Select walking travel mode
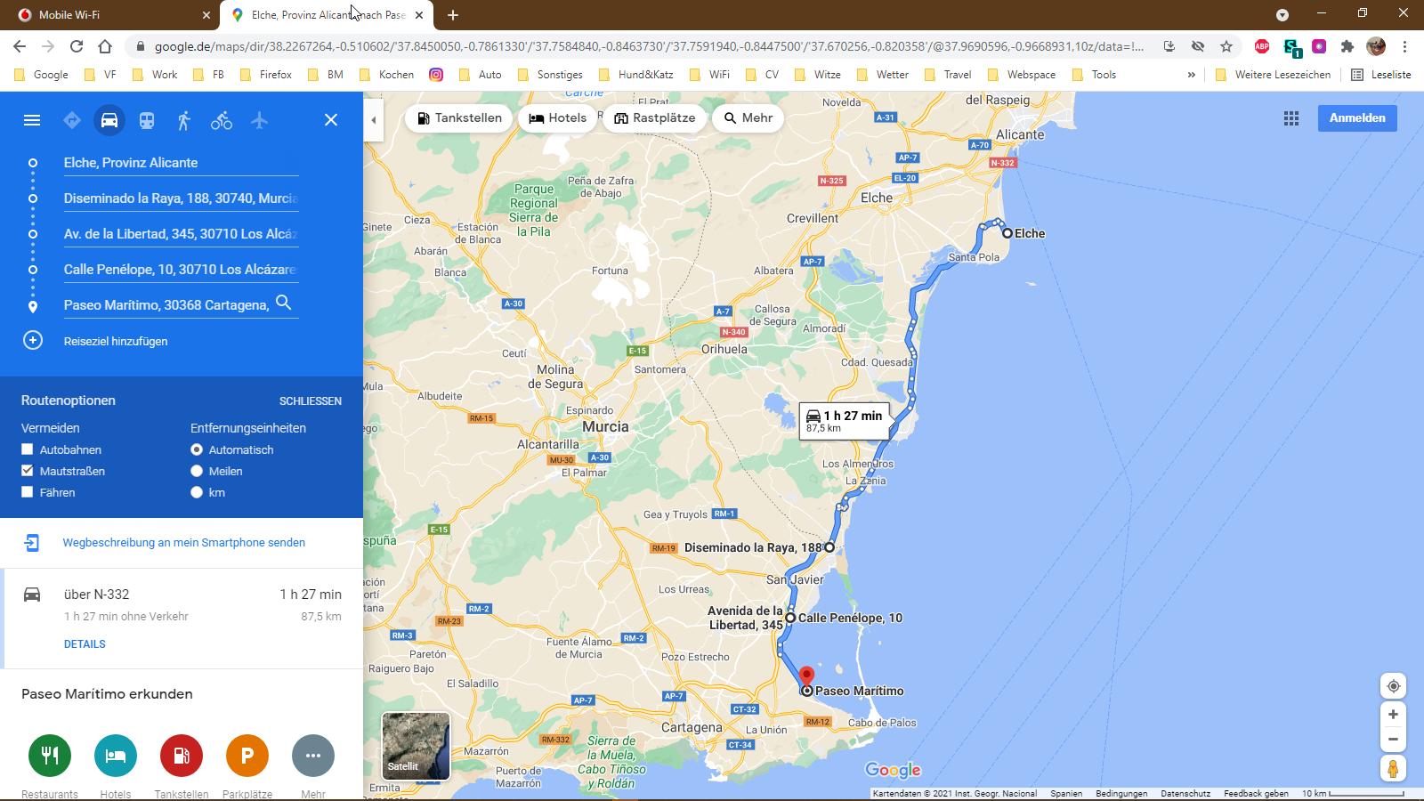This screenshot has height=801, width=1424. pos(184,120)
